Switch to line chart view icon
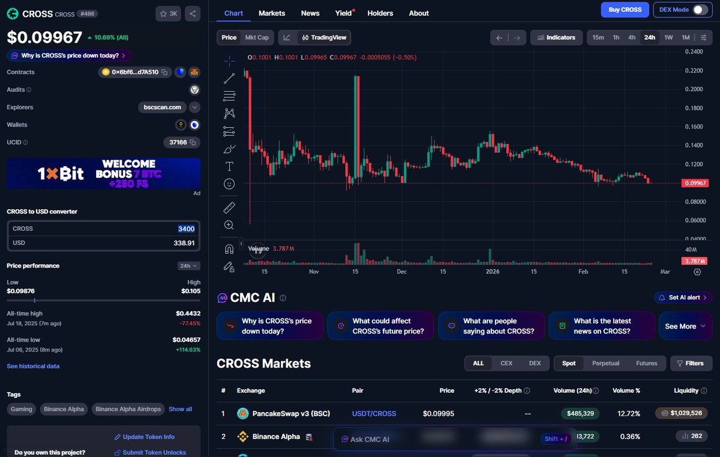This screenshot has height=457, width=720. click(287, 37)
